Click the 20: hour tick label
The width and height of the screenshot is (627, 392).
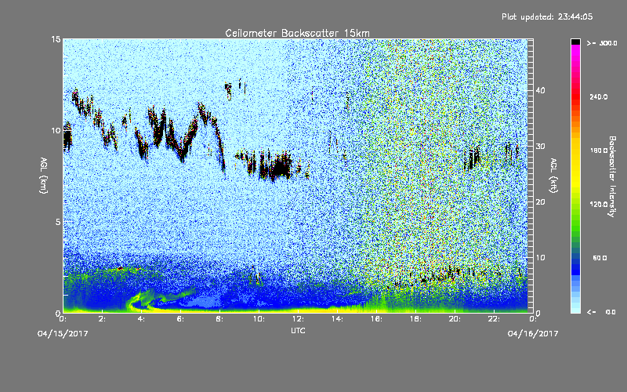pos(455,319)
